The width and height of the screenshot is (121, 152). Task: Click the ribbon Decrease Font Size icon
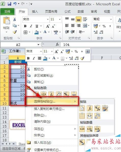(x=53, y=26)
